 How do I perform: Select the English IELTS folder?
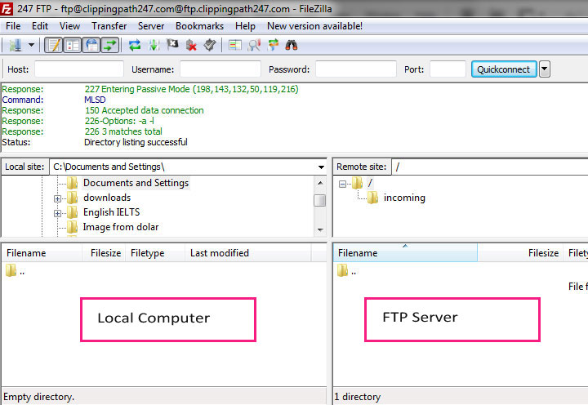pos(111,212)
